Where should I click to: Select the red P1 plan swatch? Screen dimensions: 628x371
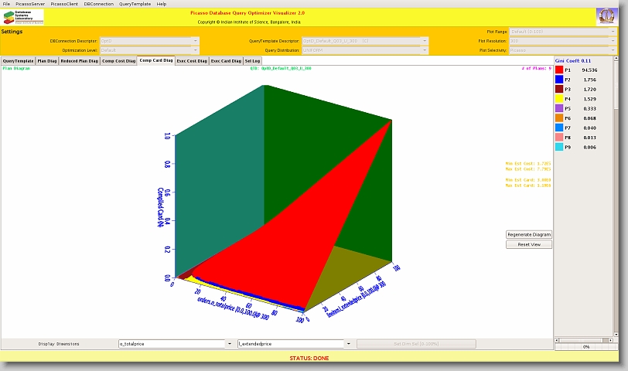559,70
